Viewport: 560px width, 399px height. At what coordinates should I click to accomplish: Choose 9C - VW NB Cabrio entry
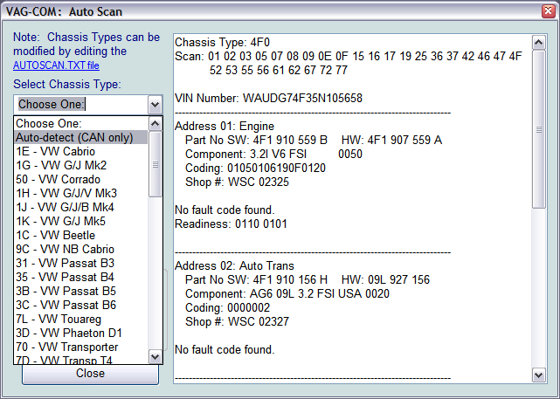click(x=81, y=249)
